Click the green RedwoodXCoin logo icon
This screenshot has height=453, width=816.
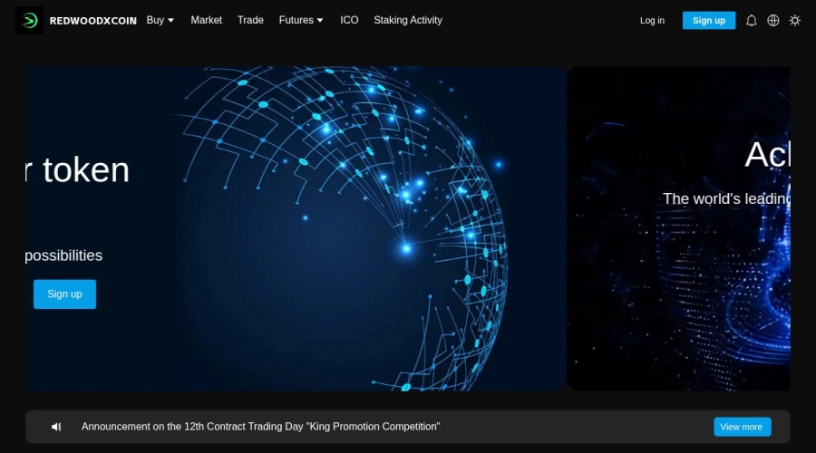point(29,20)
